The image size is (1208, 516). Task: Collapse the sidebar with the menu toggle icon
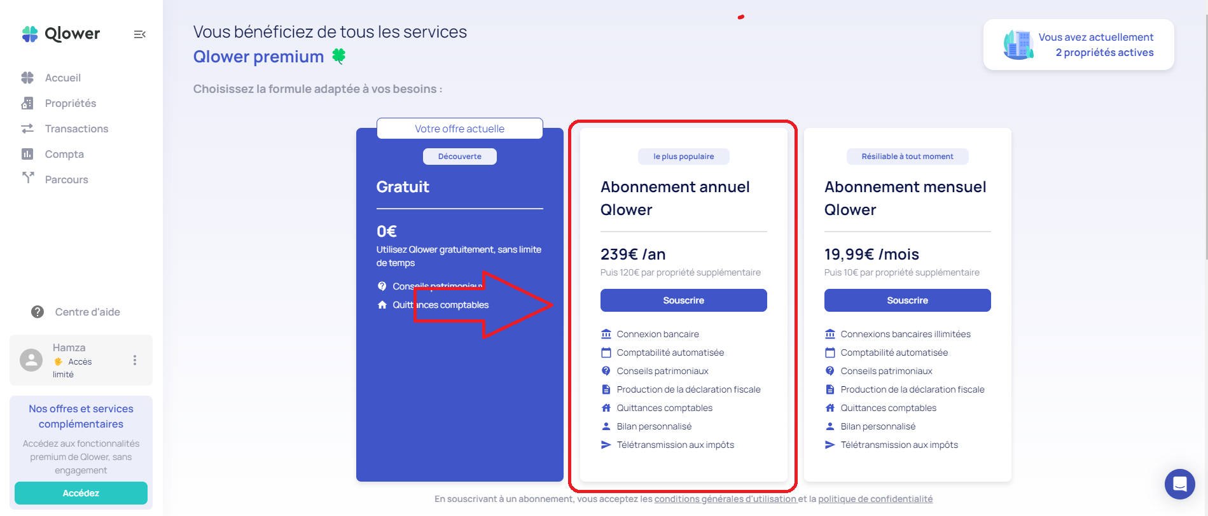coord(140,34)
